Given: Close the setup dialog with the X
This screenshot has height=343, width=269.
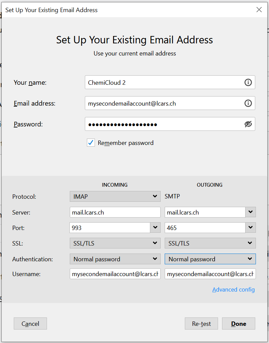Looking at the screenshot, I should point(259,10).
